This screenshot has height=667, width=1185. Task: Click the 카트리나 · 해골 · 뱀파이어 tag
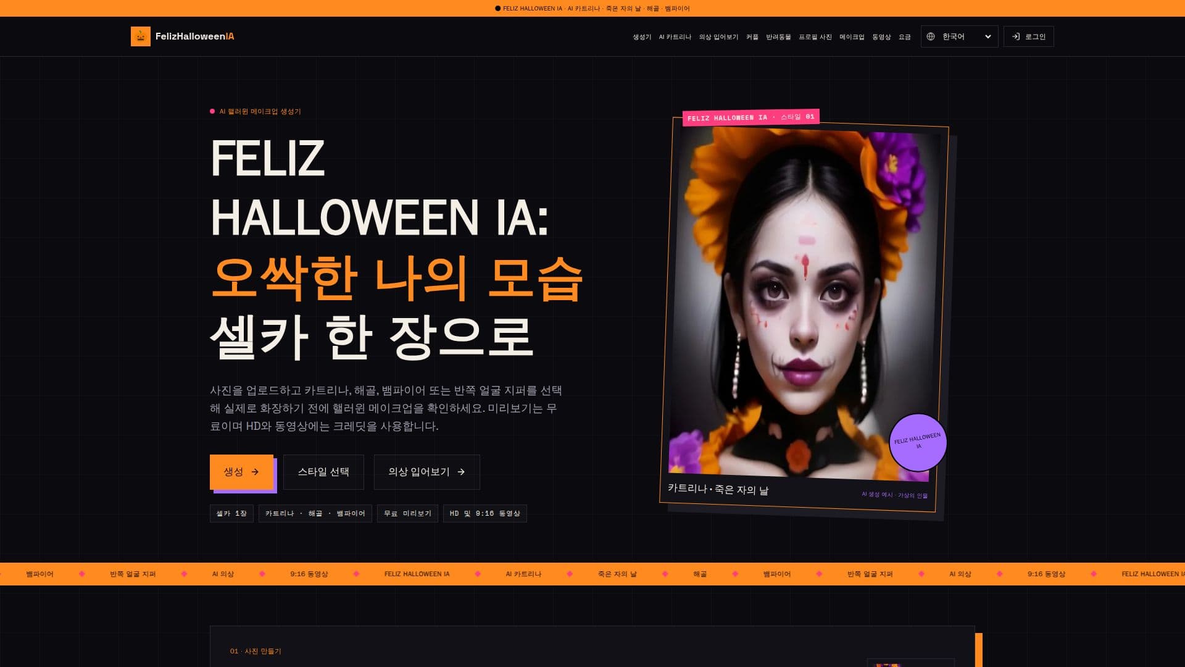click(x=315, y=513)
